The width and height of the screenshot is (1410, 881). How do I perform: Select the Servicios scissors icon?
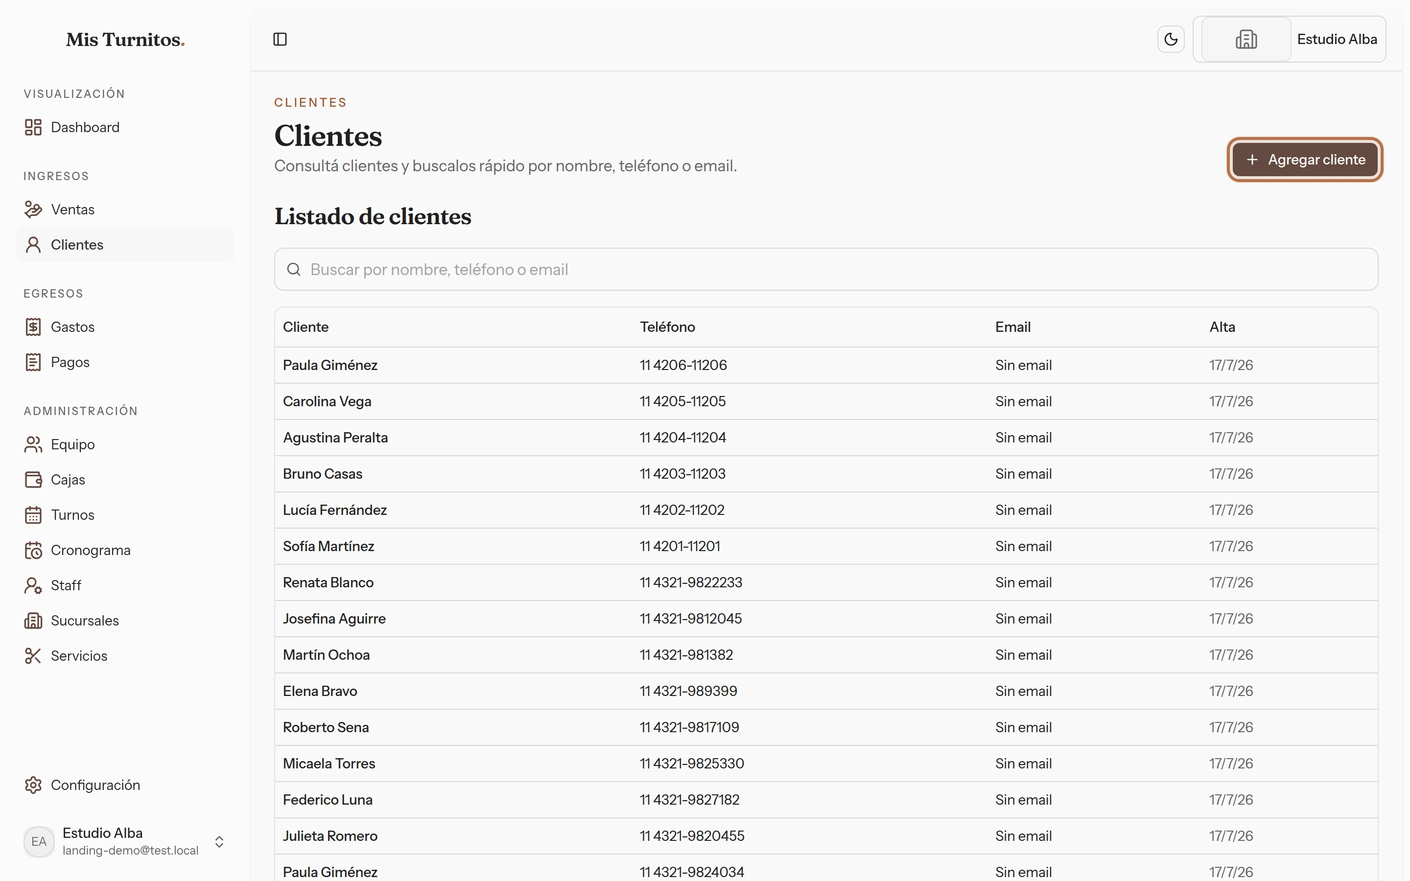pyautogui.click(x=33, y=655)
